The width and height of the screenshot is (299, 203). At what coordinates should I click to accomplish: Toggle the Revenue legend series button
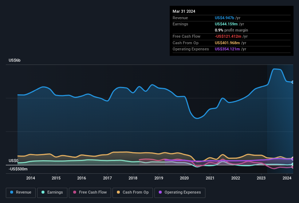click(x=21, y=192)
